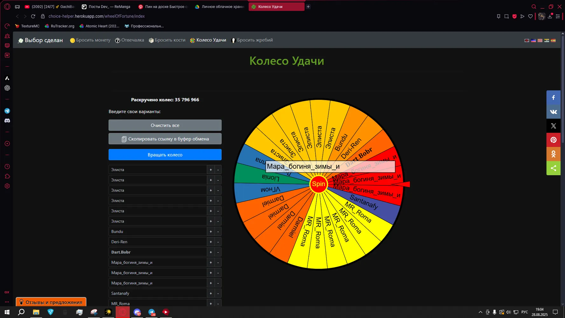Screen dimensions: 565x318
Task: Add another Dart.Bobr entry with plus
Action: (210, 252)
